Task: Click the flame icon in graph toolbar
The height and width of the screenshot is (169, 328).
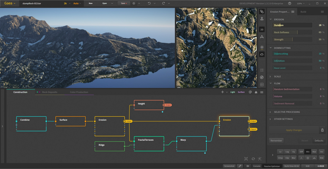Action: [x=256, y=92]
